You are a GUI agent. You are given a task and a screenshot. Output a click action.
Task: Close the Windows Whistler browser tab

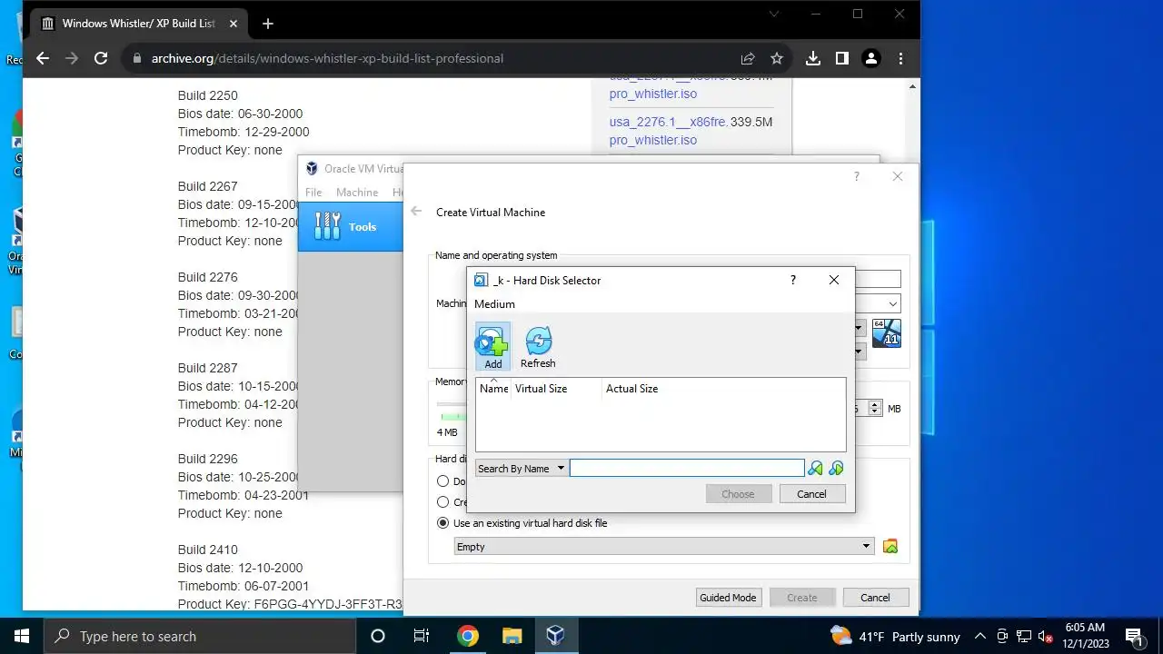[235, 24]
